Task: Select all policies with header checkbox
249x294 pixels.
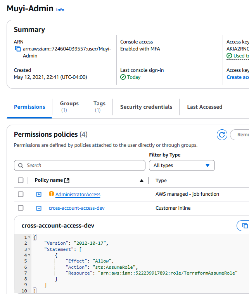Action: [x=21, y=180]
